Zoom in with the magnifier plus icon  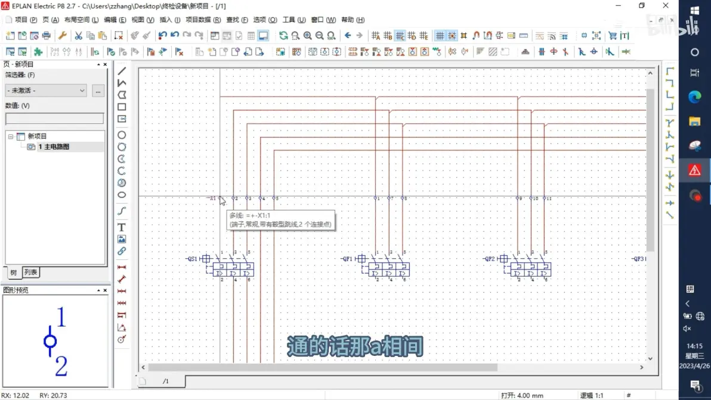click(x=307, y=35)
